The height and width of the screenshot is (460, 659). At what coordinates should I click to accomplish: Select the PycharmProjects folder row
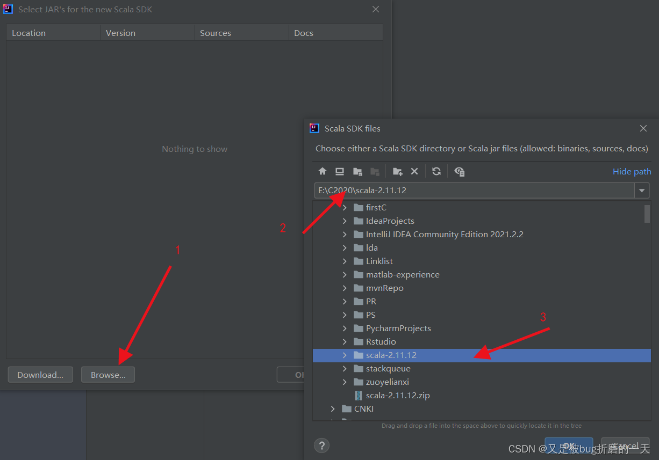coord(482,328)
